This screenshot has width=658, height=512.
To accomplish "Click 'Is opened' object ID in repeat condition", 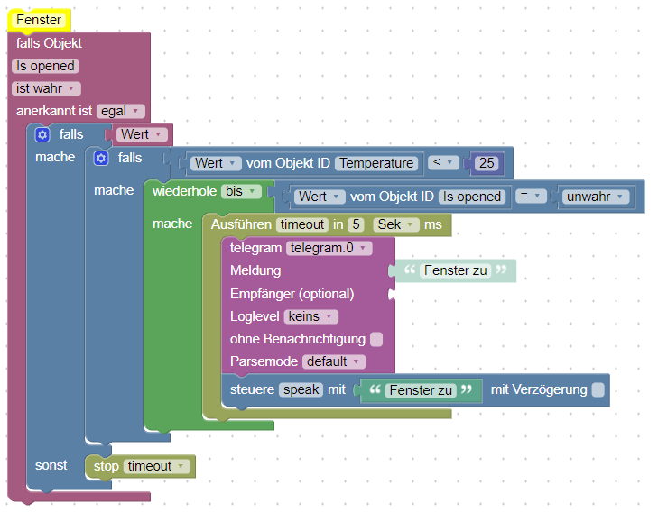I will (x=472, y=197).
